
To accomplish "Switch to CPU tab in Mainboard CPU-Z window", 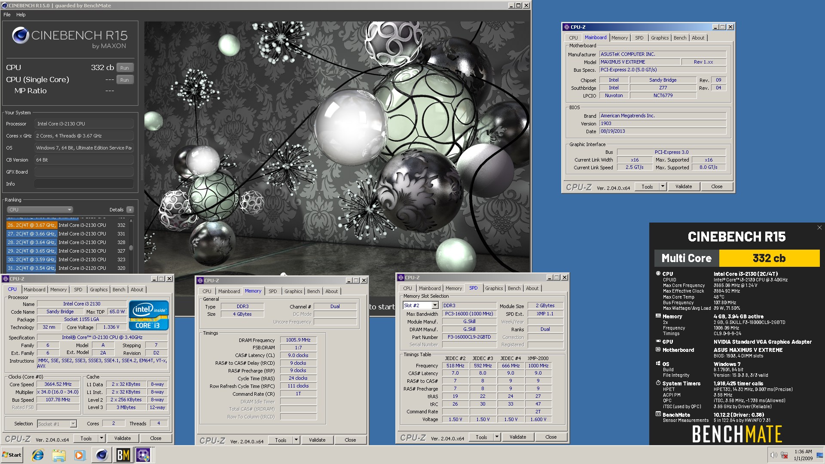I will (573, 38).
